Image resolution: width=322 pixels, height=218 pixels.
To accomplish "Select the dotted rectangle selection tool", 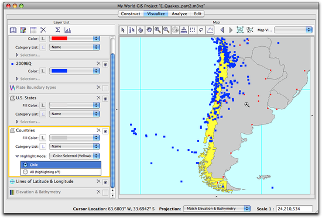I will pos(193,30).
